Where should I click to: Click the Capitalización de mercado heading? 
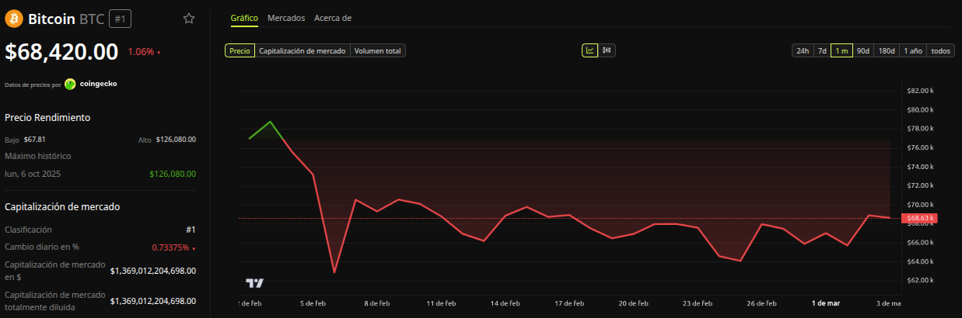click(x=62, y=206)
